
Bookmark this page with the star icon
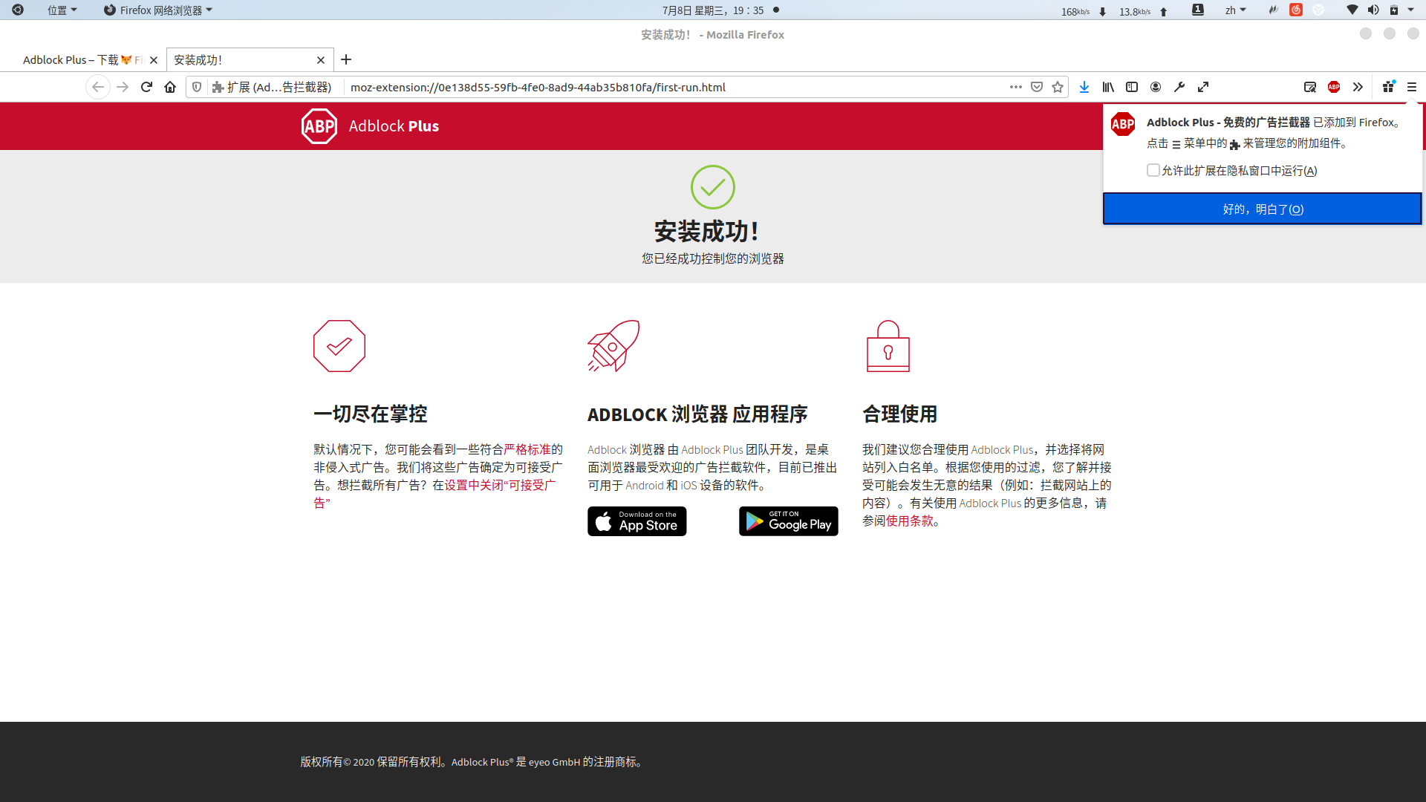pos(1058,87)
